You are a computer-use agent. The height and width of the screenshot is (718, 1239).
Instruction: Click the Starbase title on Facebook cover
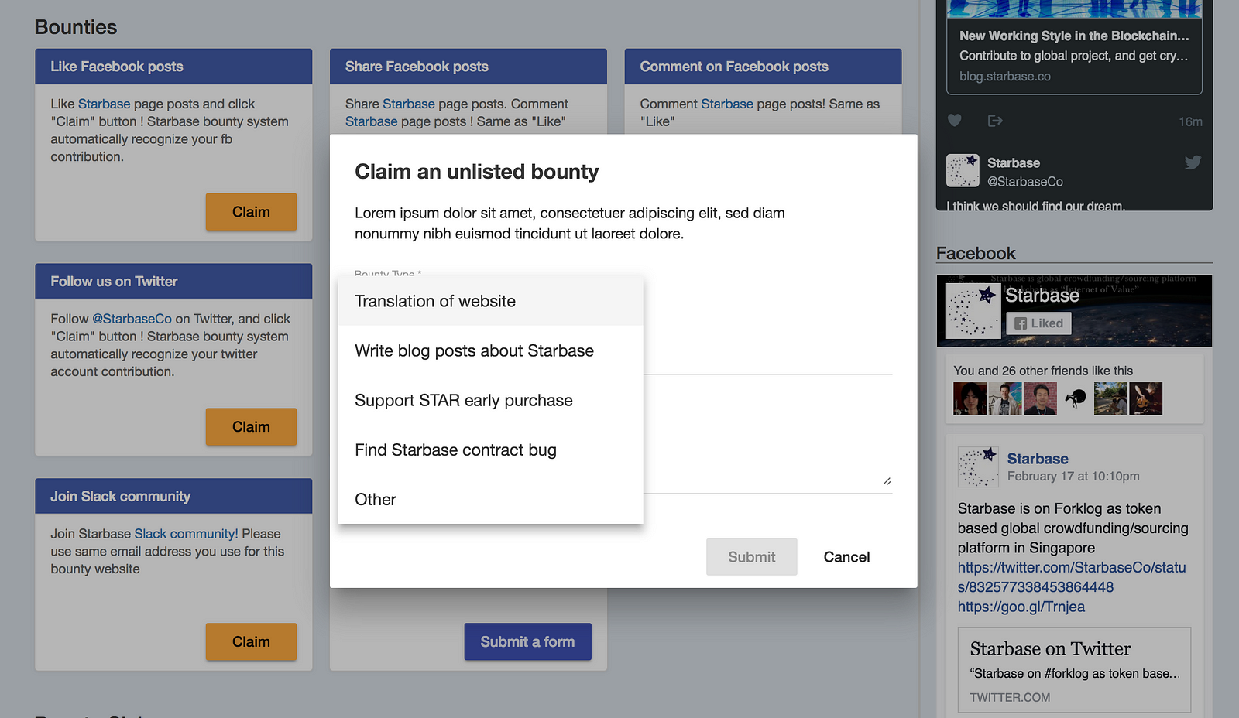(1042, 296)
